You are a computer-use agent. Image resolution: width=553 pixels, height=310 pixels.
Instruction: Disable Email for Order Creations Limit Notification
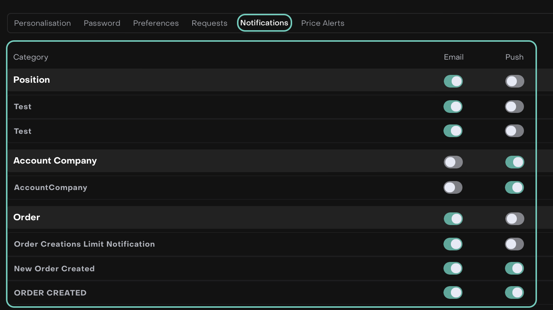[453, 244]
